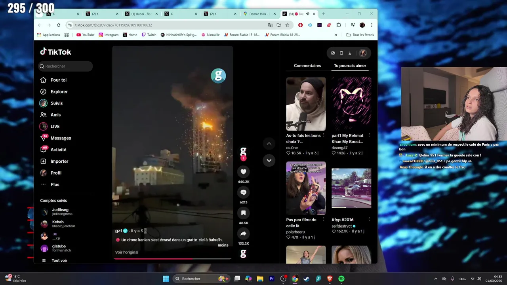Open the part1 My Rehmat Khan thumbnail
This screenshot has width=507, height=285.
[x=351, y=104]
